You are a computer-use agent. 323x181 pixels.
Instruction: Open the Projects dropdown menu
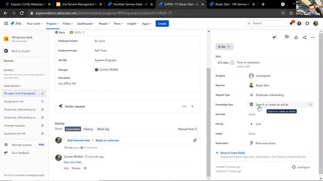(52, 24)
